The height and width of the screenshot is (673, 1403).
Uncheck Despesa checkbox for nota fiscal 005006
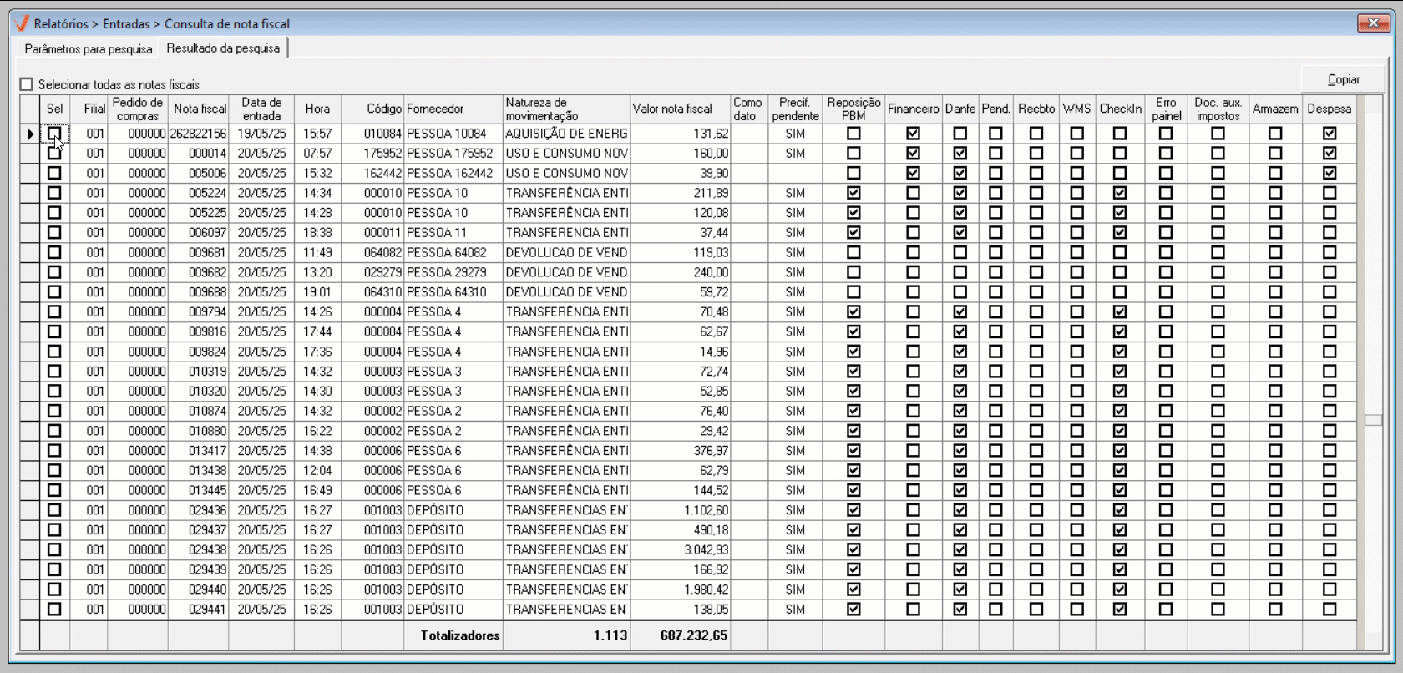1330,173
